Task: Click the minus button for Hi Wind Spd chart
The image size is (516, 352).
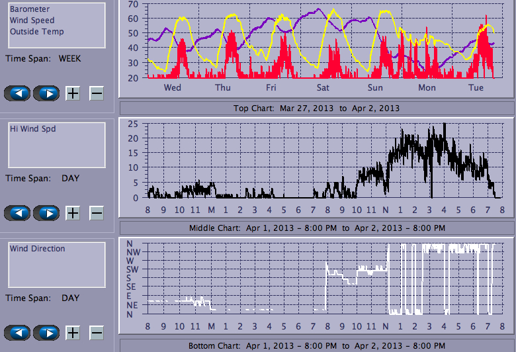Action: (97, 213)
